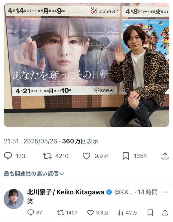
Task: Share Keiko Kitagawa's reply
Action: (165, 213)
